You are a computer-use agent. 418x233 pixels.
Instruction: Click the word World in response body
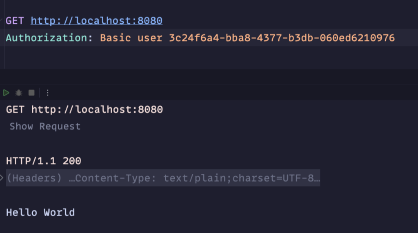(60, 213)
